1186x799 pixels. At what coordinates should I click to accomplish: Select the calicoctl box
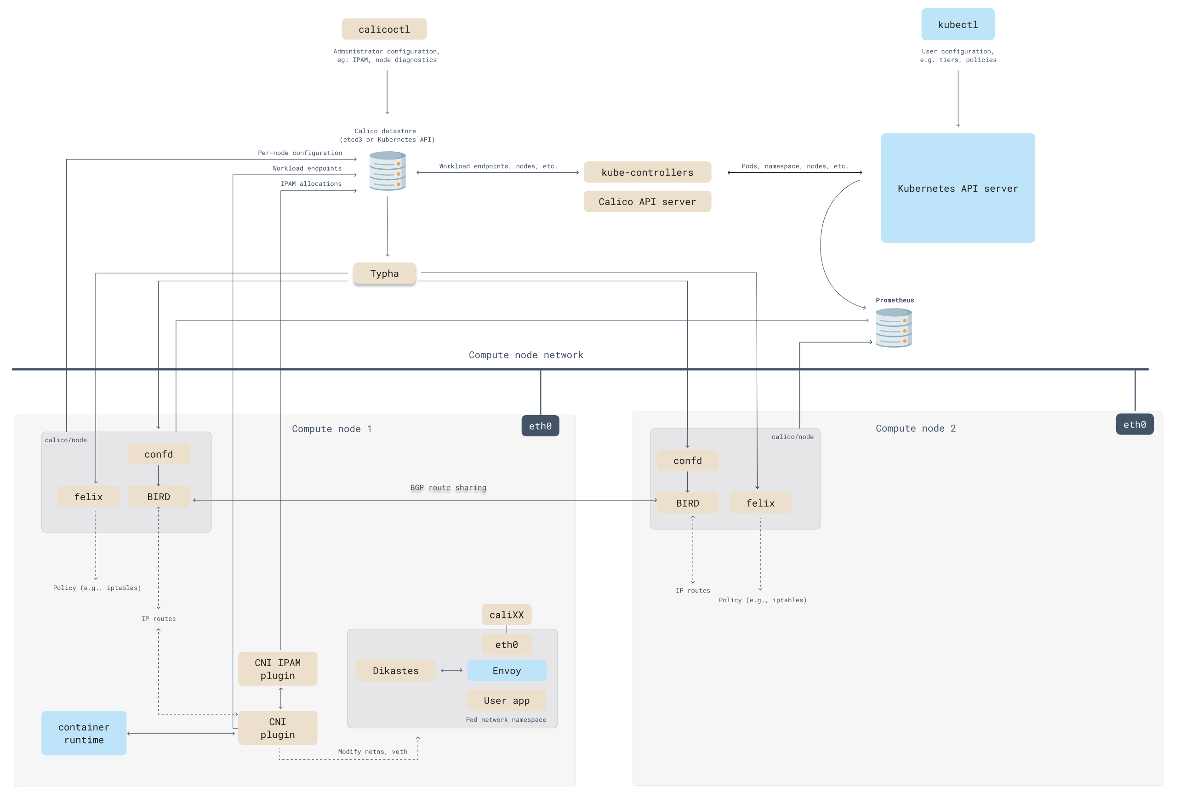pyautogui.click(x=384, y=29)
